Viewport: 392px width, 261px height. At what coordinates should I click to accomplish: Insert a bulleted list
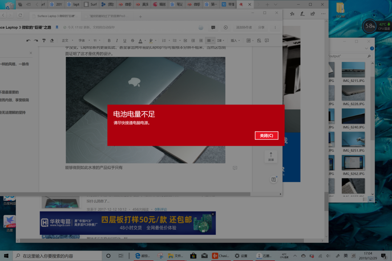175,41
